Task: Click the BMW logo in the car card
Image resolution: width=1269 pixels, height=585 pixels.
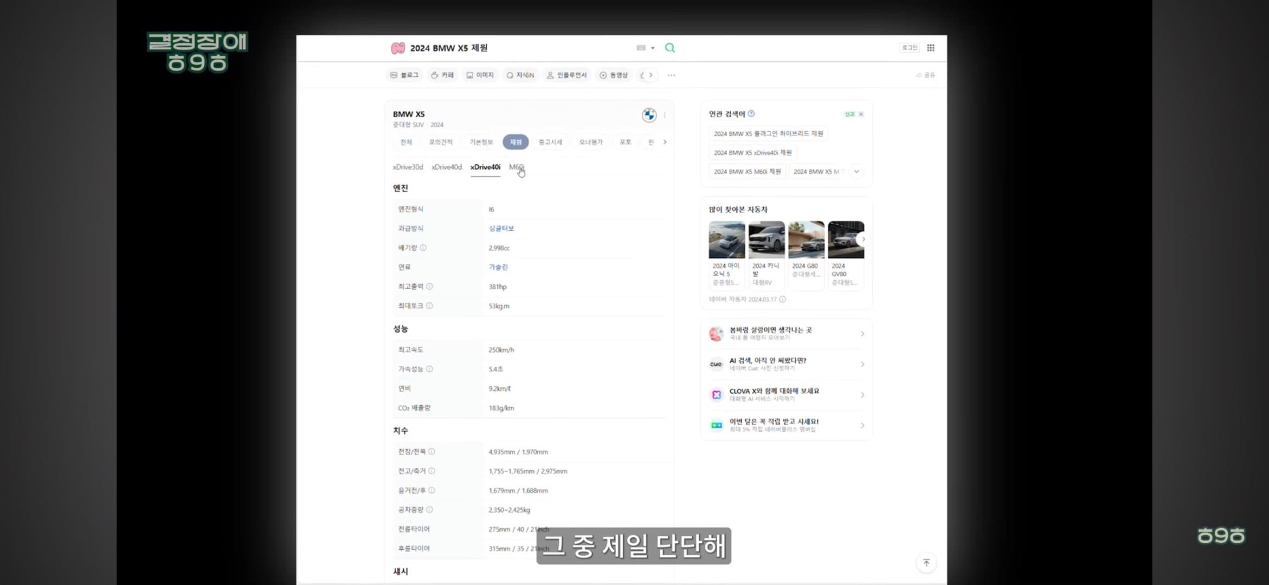Action: [649, 115]
